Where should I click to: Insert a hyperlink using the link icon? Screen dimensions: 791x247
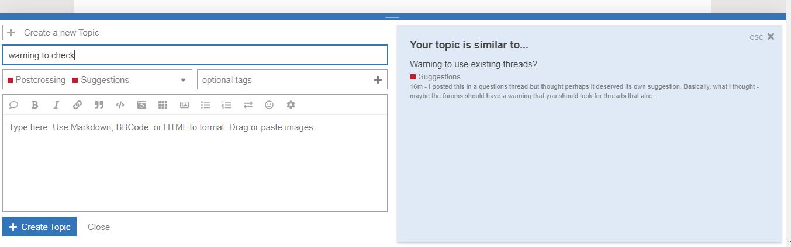78,105
